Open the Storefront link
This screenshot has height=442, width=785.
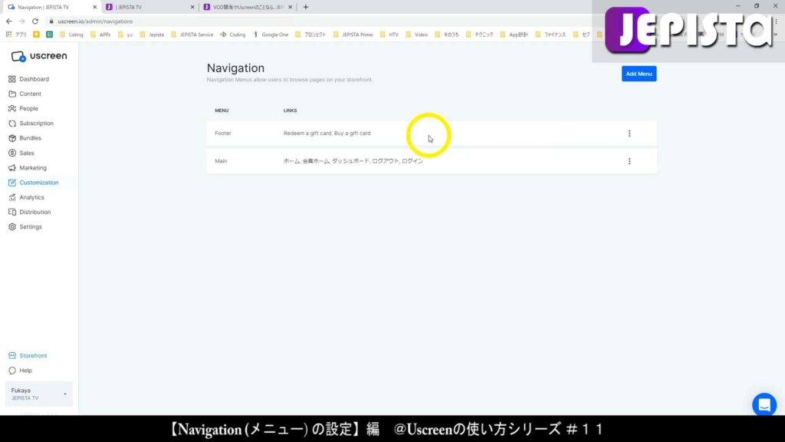click(32, 355)
